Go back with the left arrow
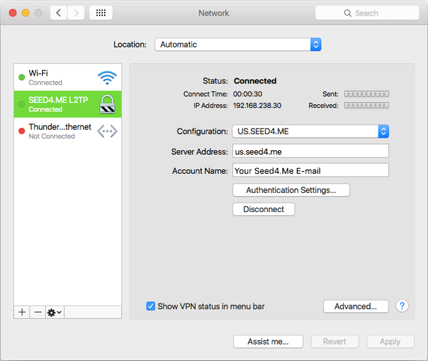 coord(59,13)
